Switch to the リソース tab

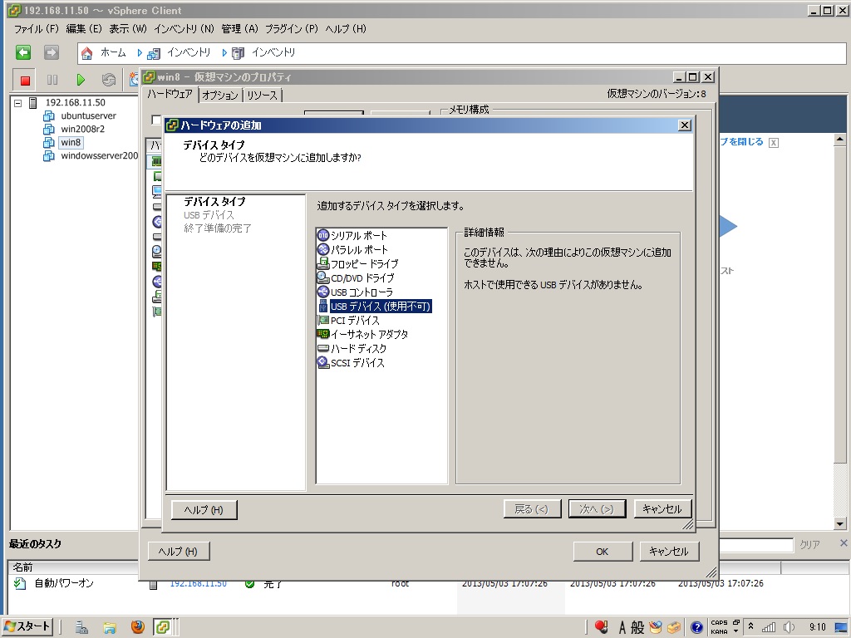point(262,95)
